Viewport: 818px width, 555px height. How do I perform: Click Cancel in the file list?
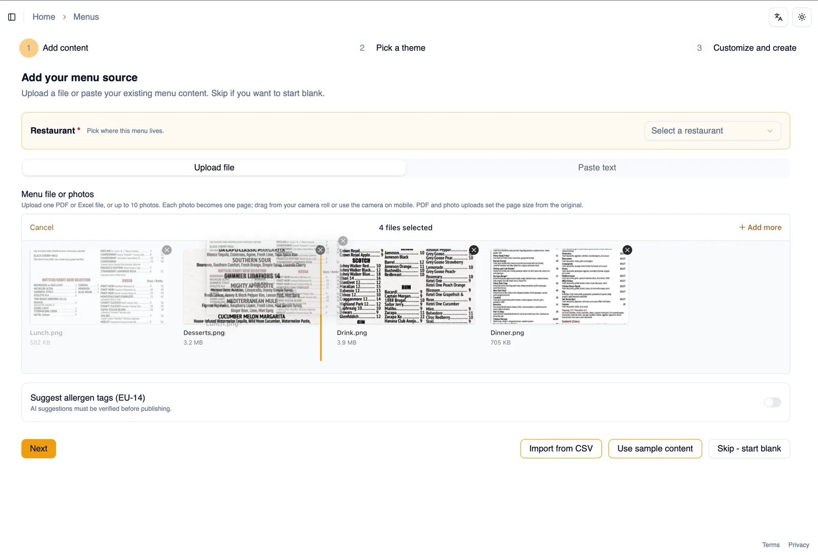[41, 228]
